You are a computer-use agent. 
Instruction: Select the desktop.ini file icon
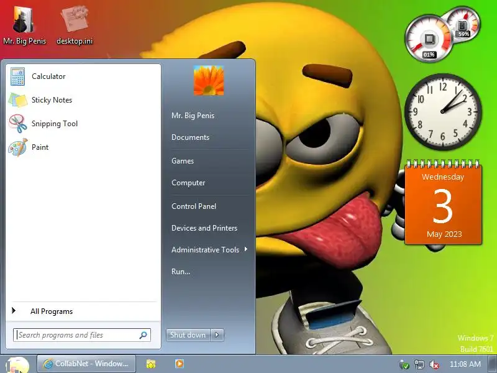click(75, 26)
